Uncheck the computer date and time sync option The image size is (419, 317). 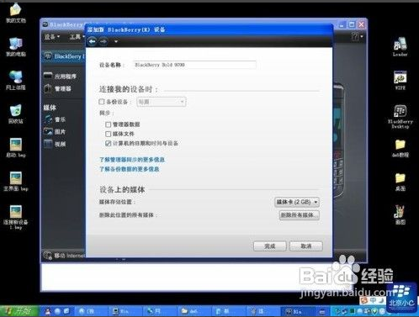108,144
